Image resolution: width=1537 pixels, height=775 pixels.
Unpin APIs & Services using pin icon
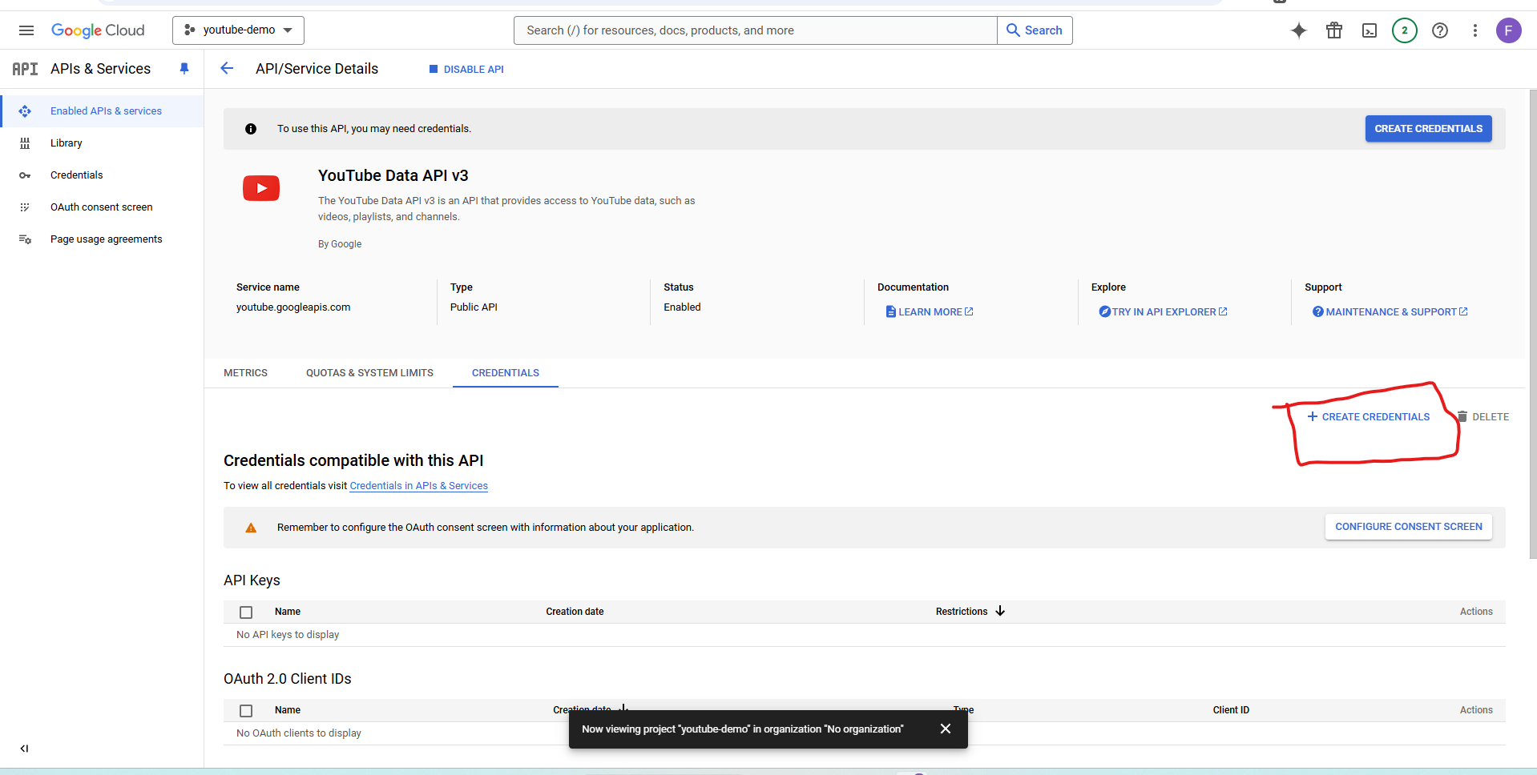[184, 69]
